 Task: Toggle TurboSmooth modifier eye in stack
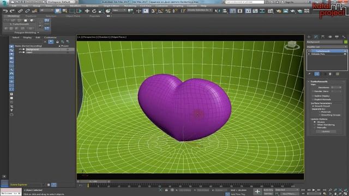pos(345,51)
